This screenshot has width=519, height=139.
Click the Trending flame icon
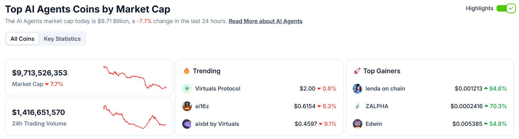[186, 71]
